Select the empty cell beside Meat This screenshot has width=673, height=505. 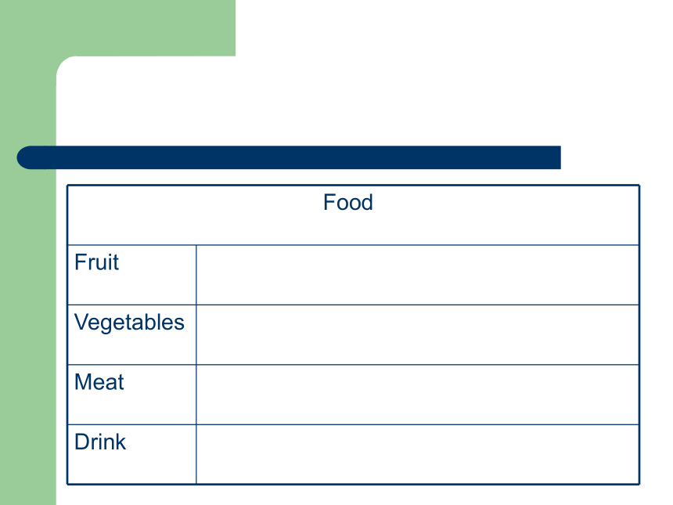point(418,395)
